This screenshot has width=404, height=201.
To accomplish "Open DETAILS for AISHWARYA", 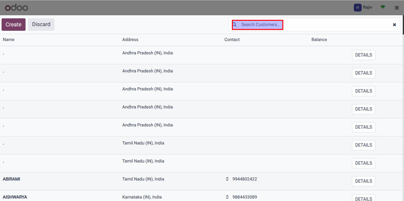I will pos(364,198).
